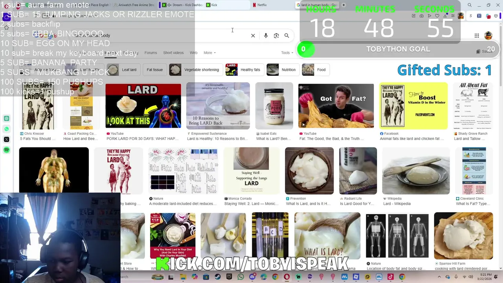503x283 pixels.
Task: Launch Steam from the taskbar
Action: click(x=217, y=277)
